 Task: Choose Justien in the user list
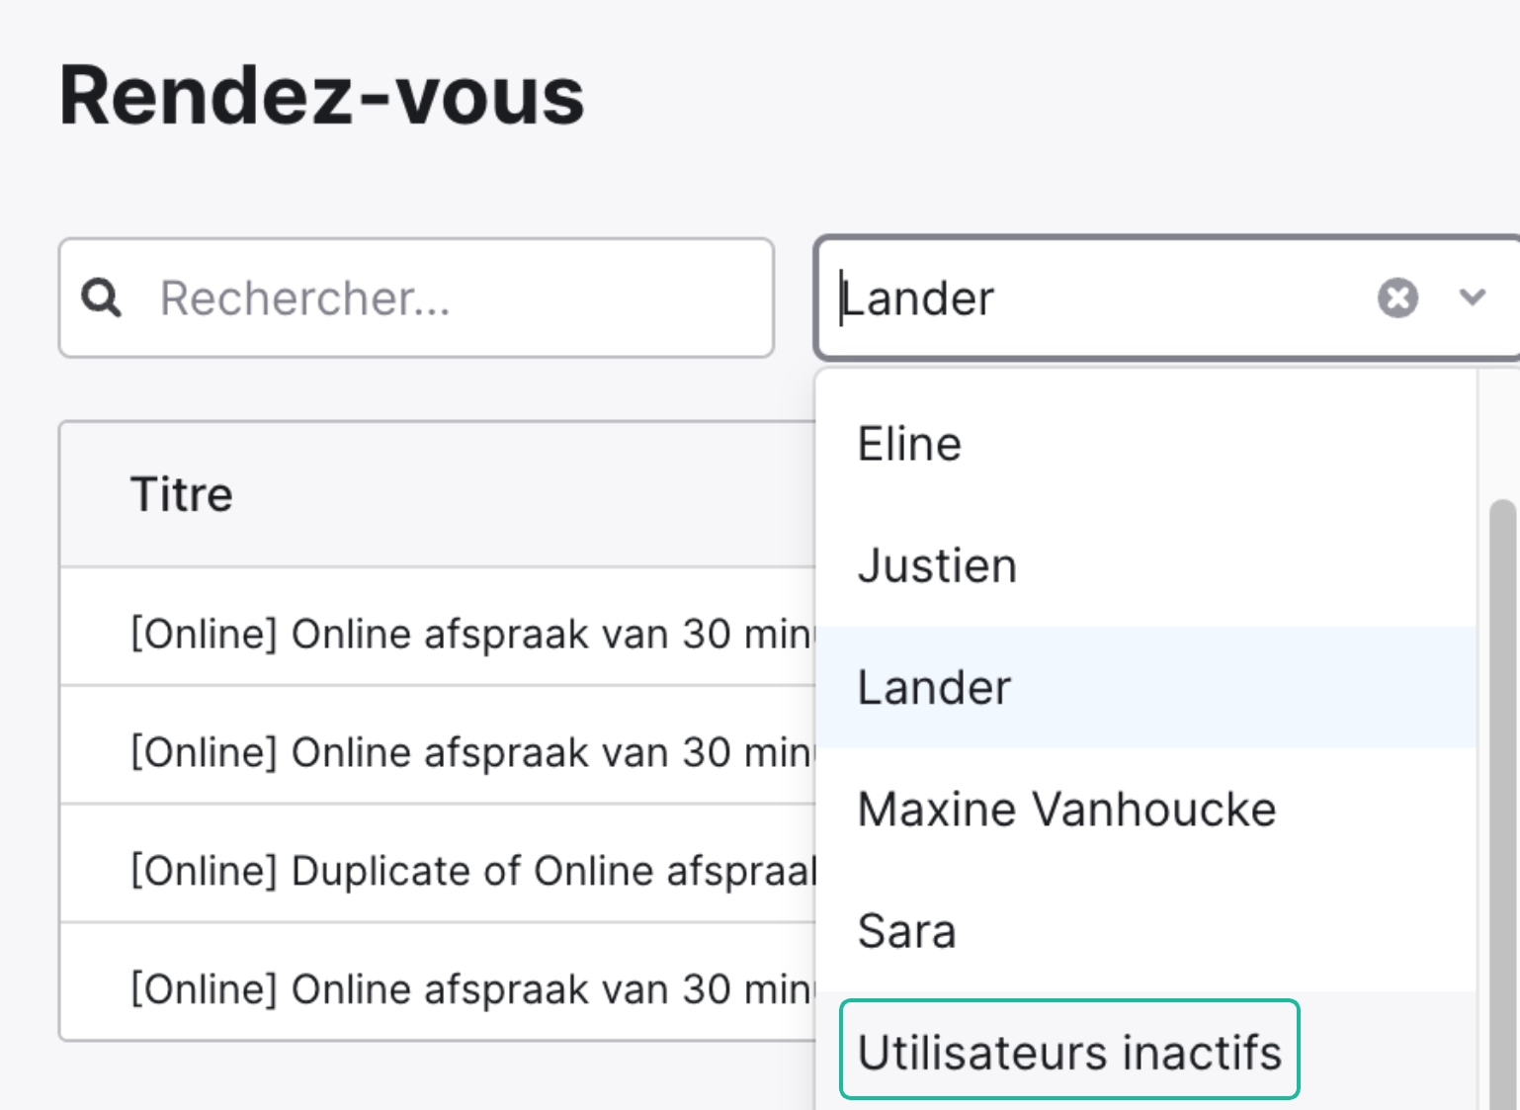(1146, 565)
